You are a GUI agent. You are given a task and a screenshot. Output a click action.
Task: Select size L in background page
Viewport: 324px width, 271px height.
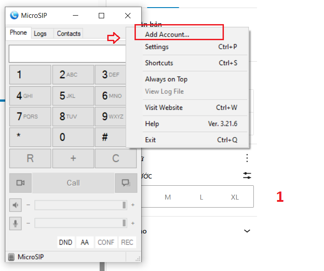[x=202, y=197]
